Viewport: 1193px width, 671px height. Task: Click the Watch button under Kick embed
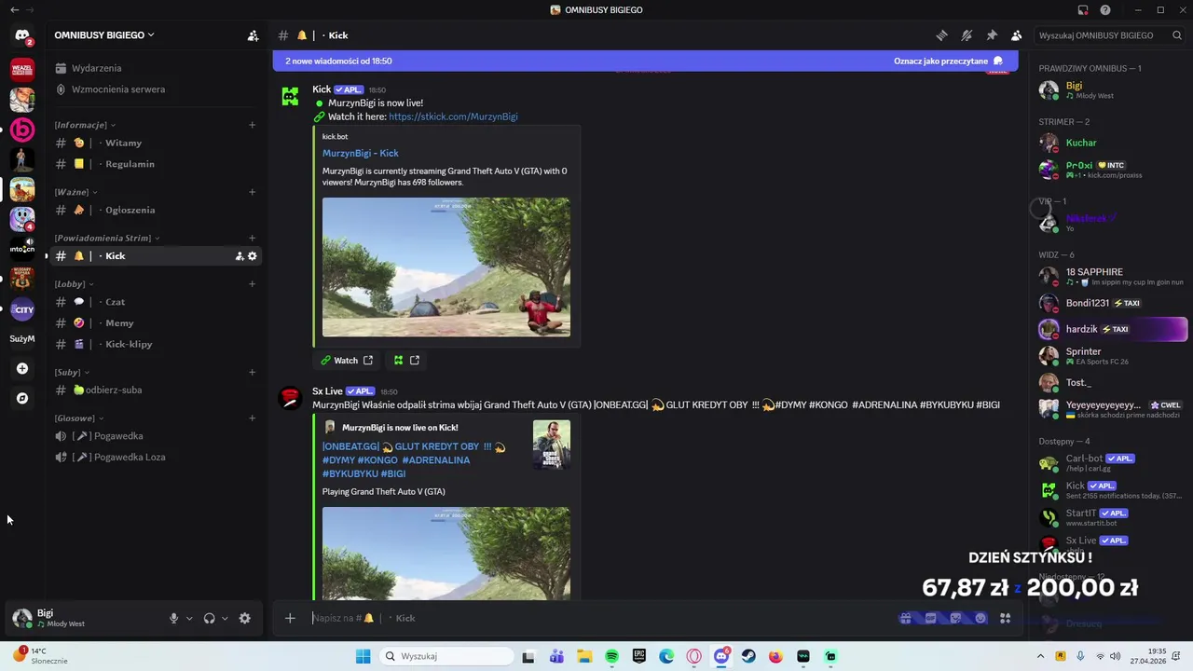pos(347,361)
